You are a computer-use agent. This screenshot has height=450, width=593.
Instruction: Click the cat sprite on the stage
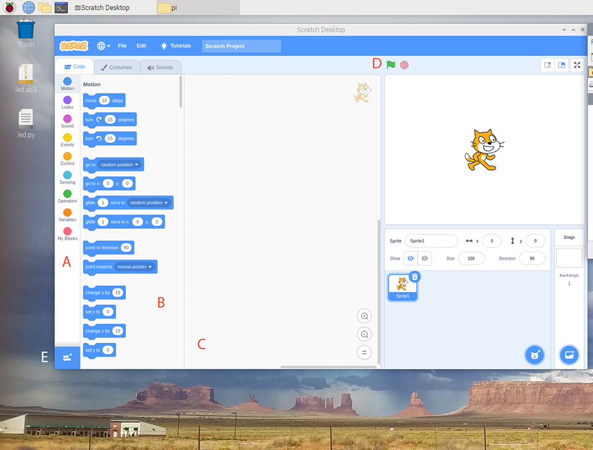(484, 150)
